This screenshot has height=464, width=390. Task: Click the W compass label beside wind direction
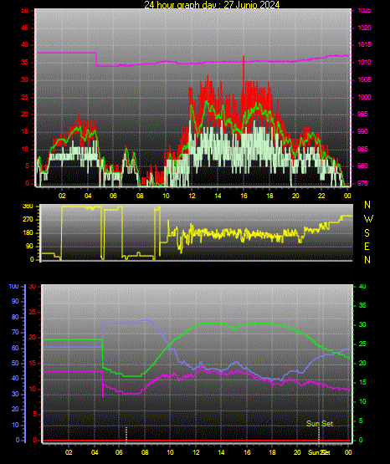point(368,219)
